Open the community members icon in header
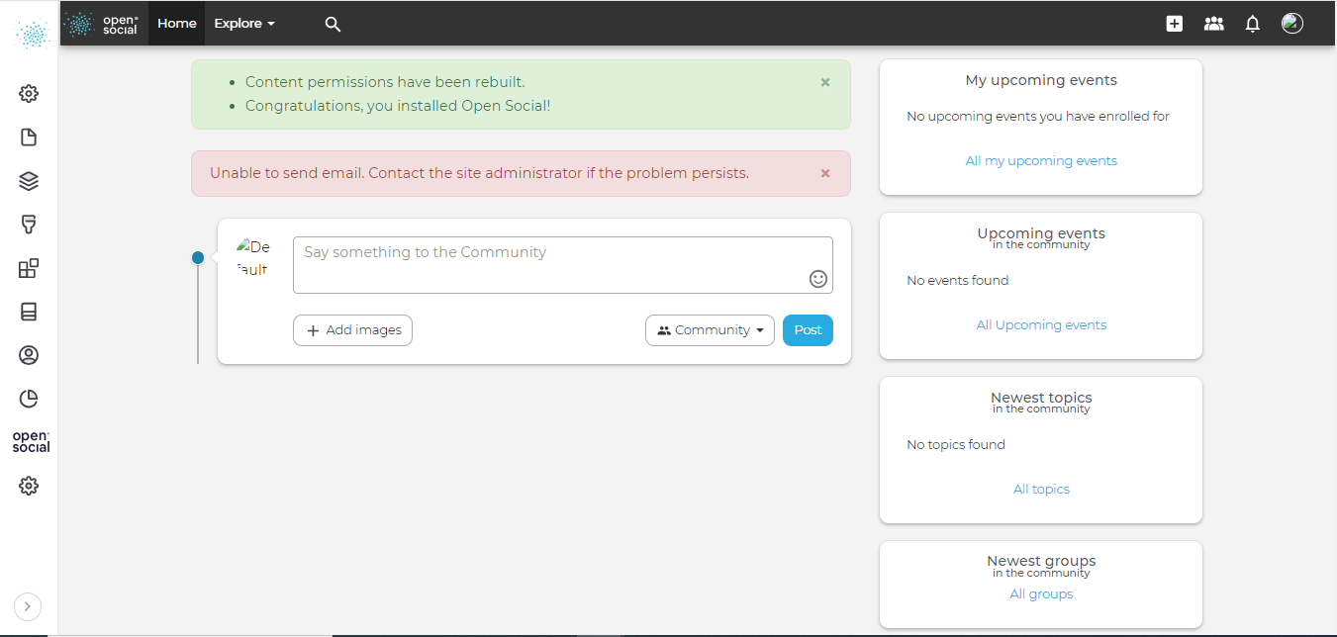This screenshot has height=637, width=1337. tap(1213, 23)
